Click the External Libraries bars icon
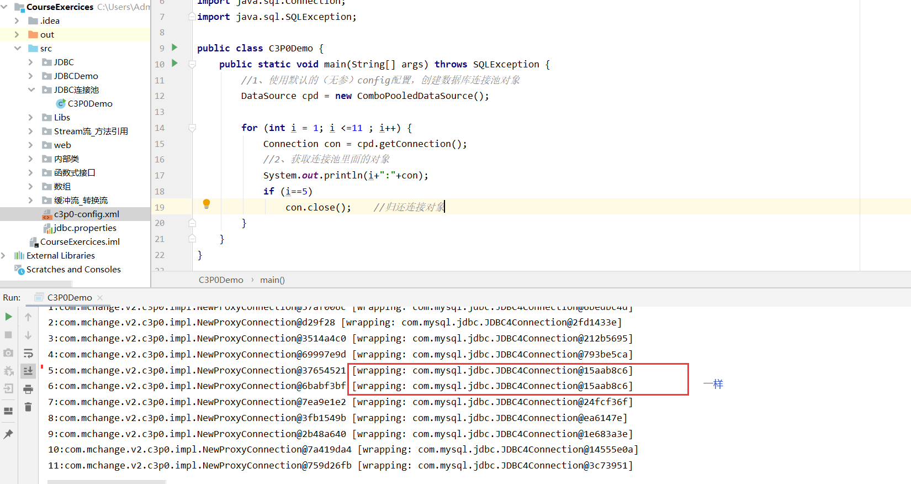This screenshot has width=911, height=484. pos(19,255)
